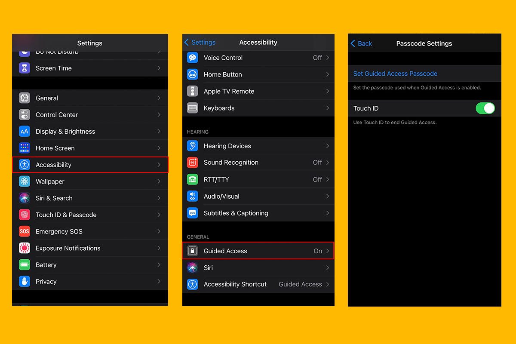Open Display & Brightness label
Screen dimensions: 516x344
tap(65, 132)
